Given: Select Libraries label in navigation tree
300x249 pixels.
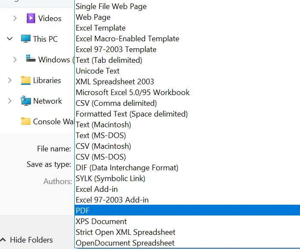Looking at the screenshot, I should pos(47,80).
